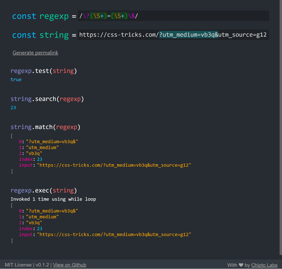This screenshot has width=282, height=269.
Task: Click 'Invoked 1 time using while loop'
Action: pos(53,199)
